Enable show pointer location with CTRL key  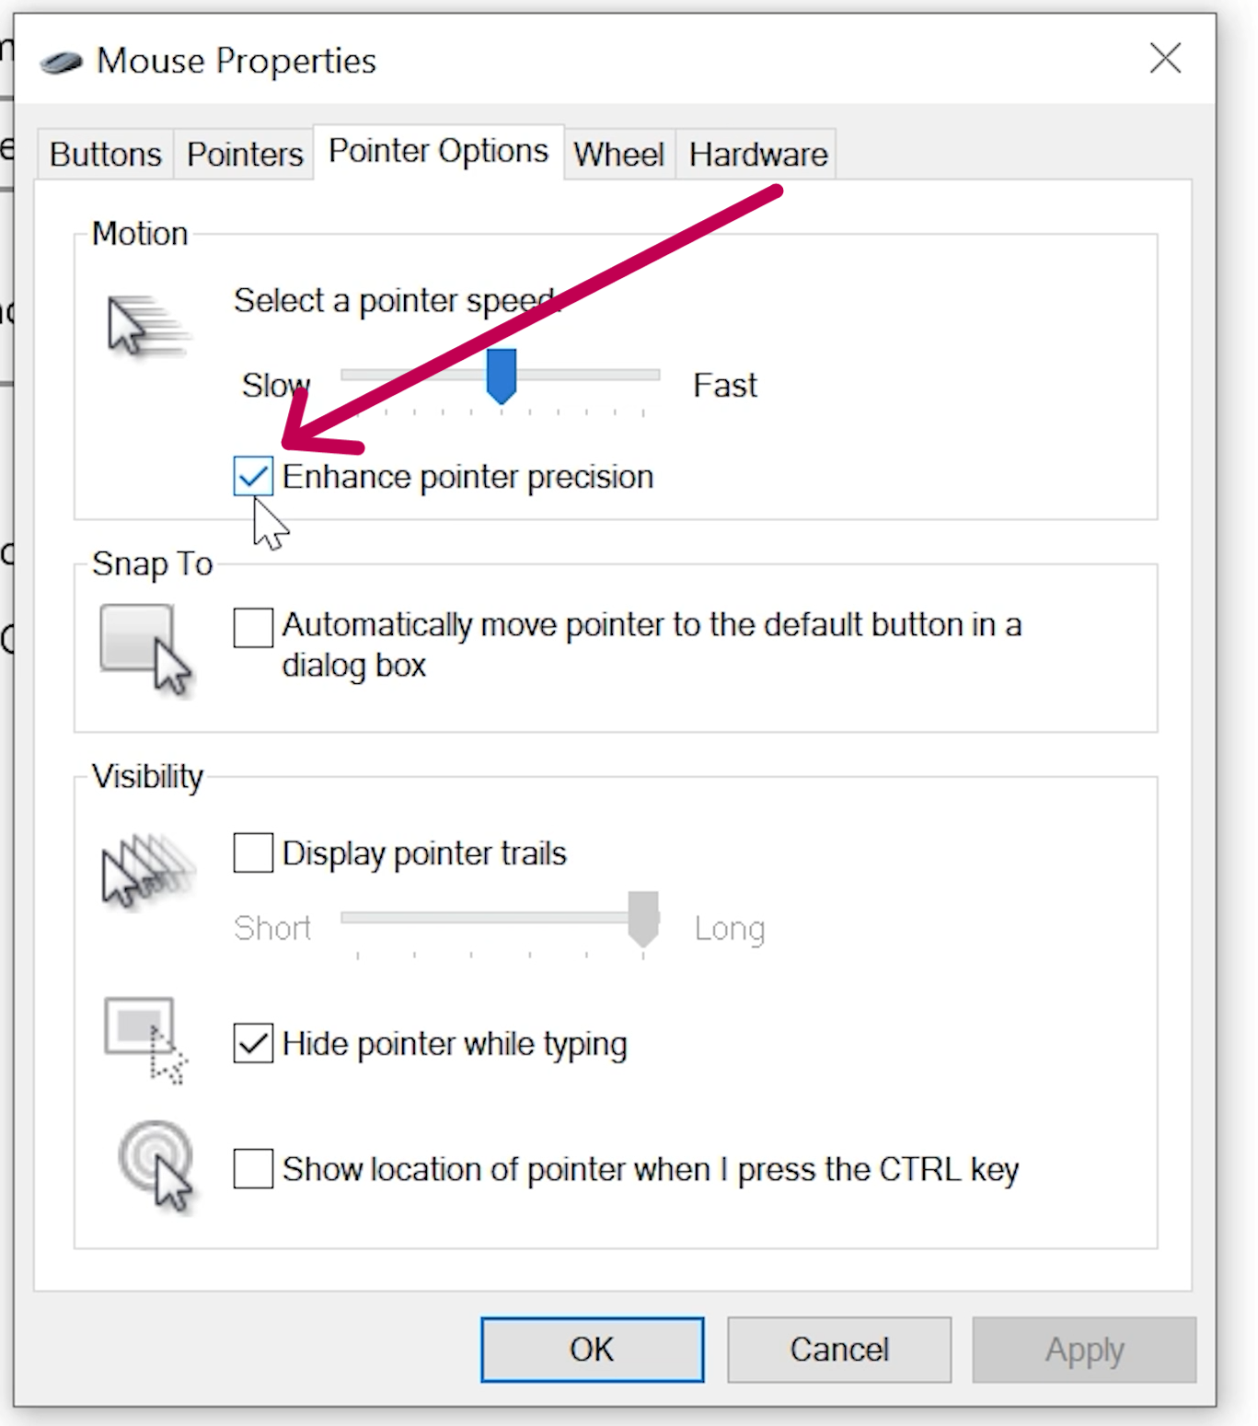[x=253, y=1168]
